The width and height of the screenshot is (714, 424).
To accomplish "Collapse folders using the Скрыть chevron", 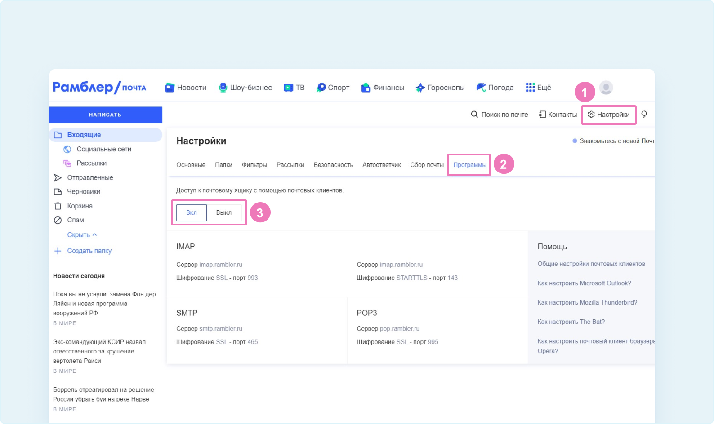I will click(x=94, y=235).
